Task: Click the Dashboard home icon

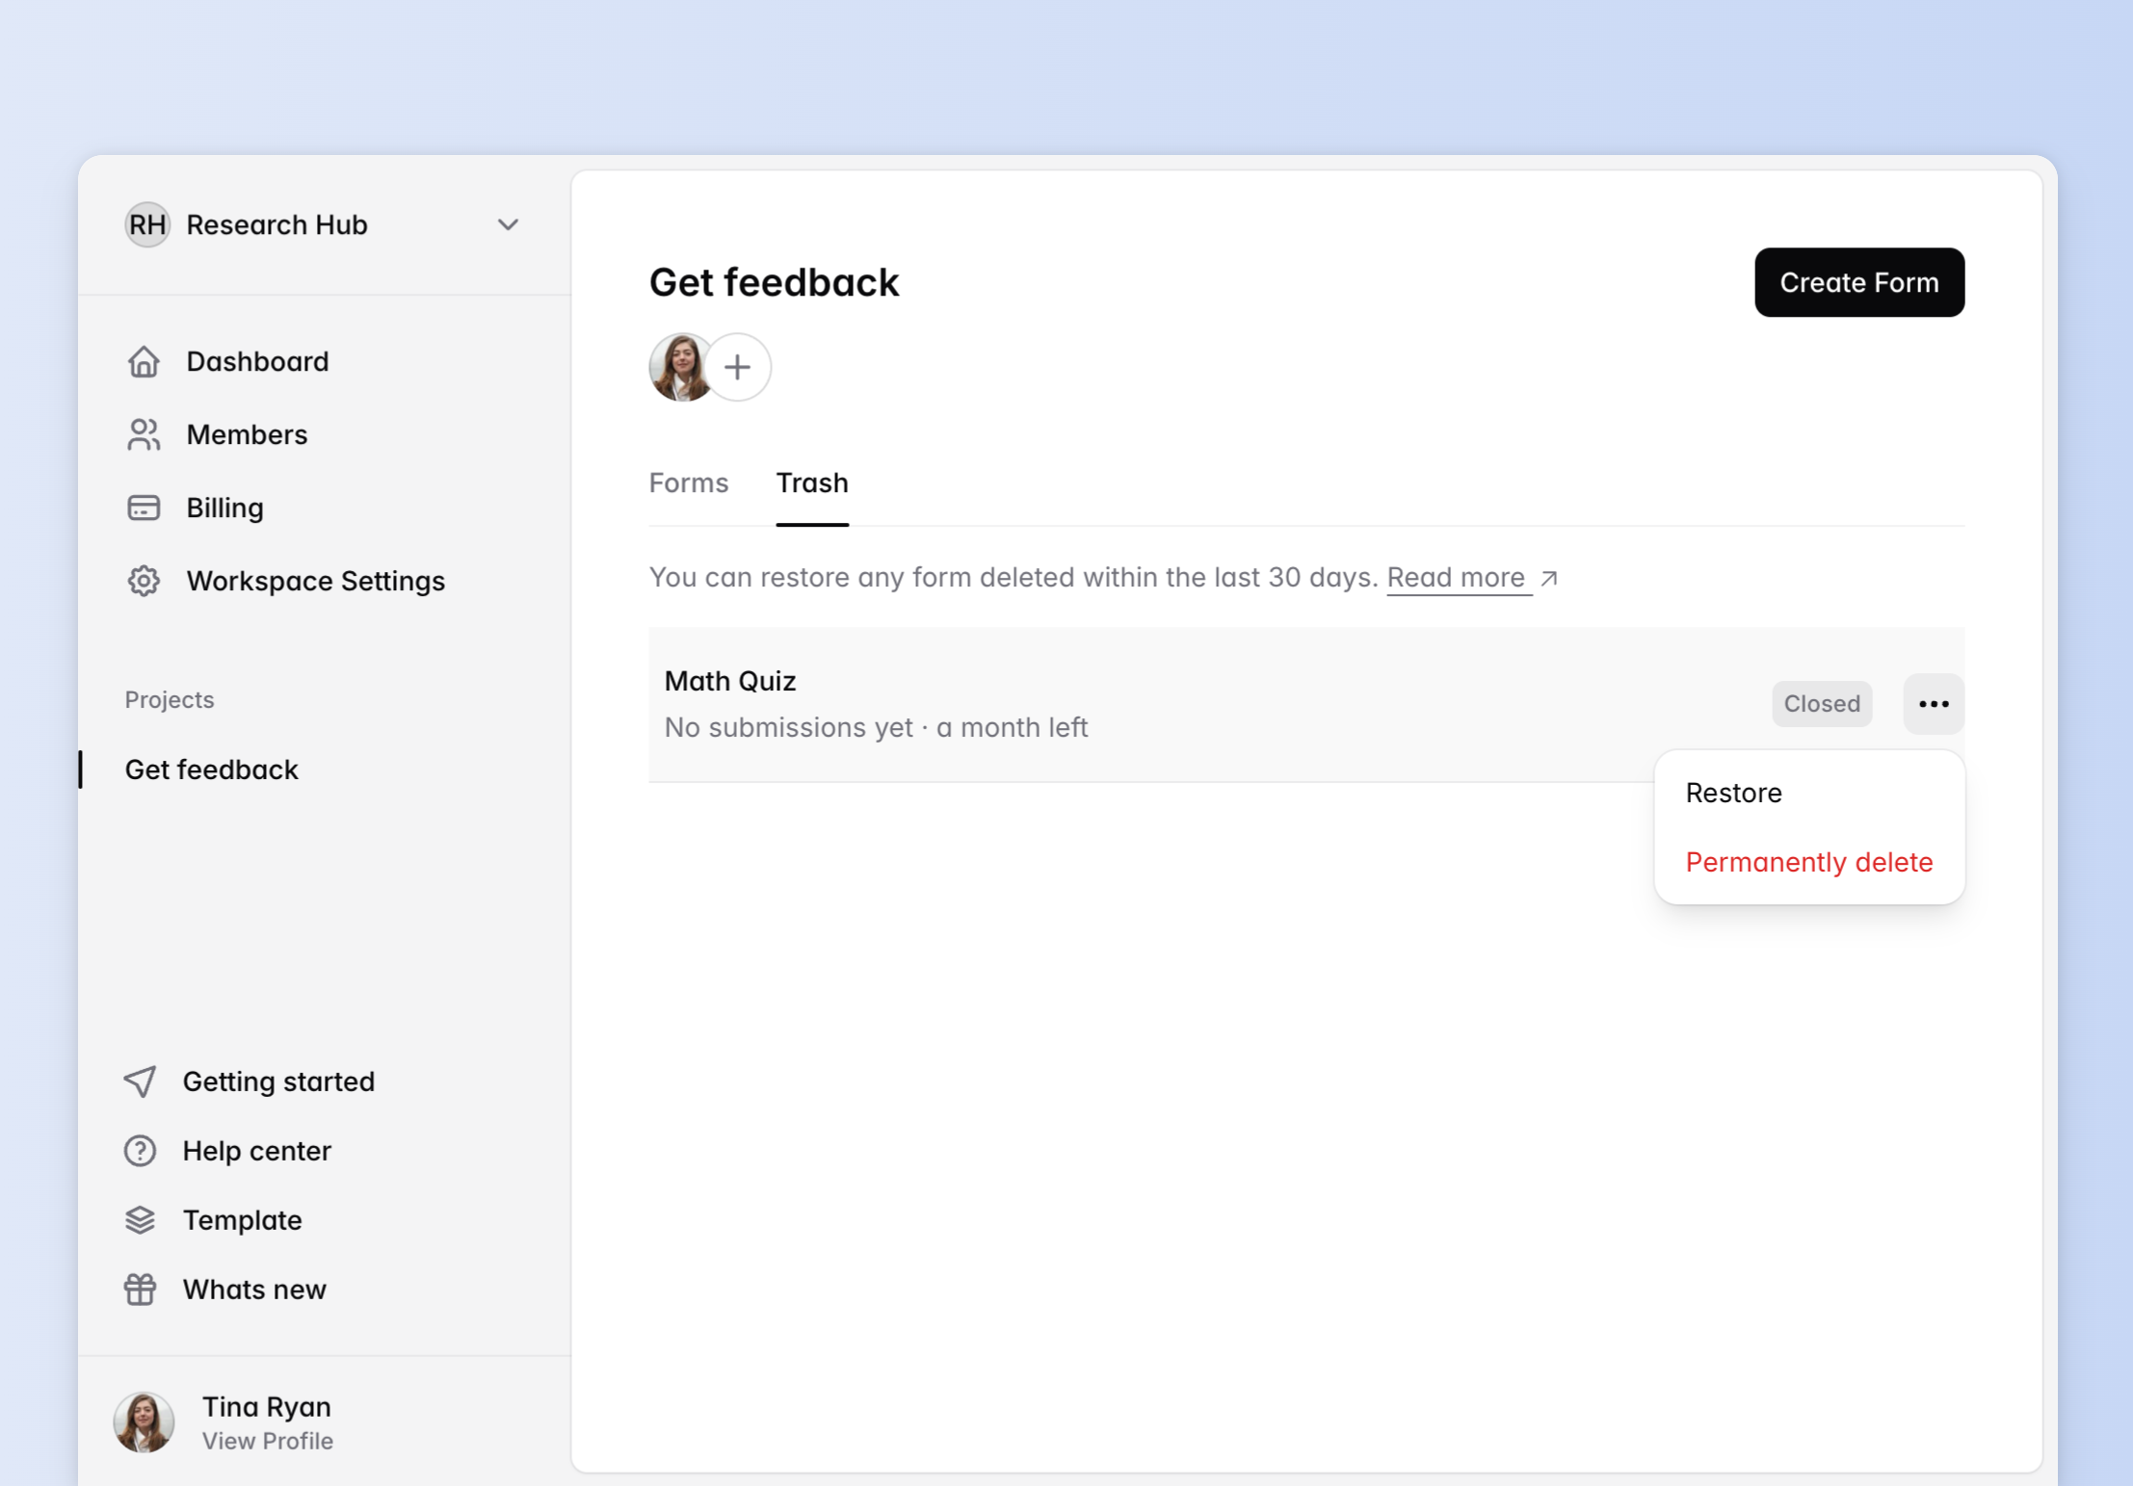Action: 144,361
